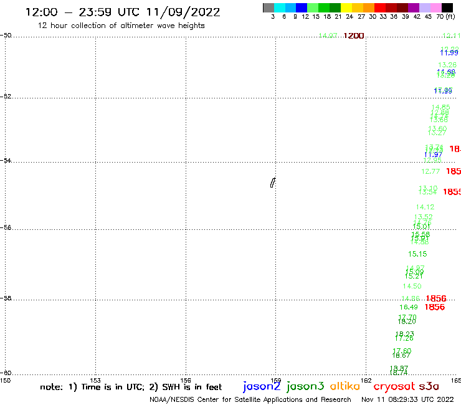Select the cyan legend color swatch
461x405 pixels.
280,8
